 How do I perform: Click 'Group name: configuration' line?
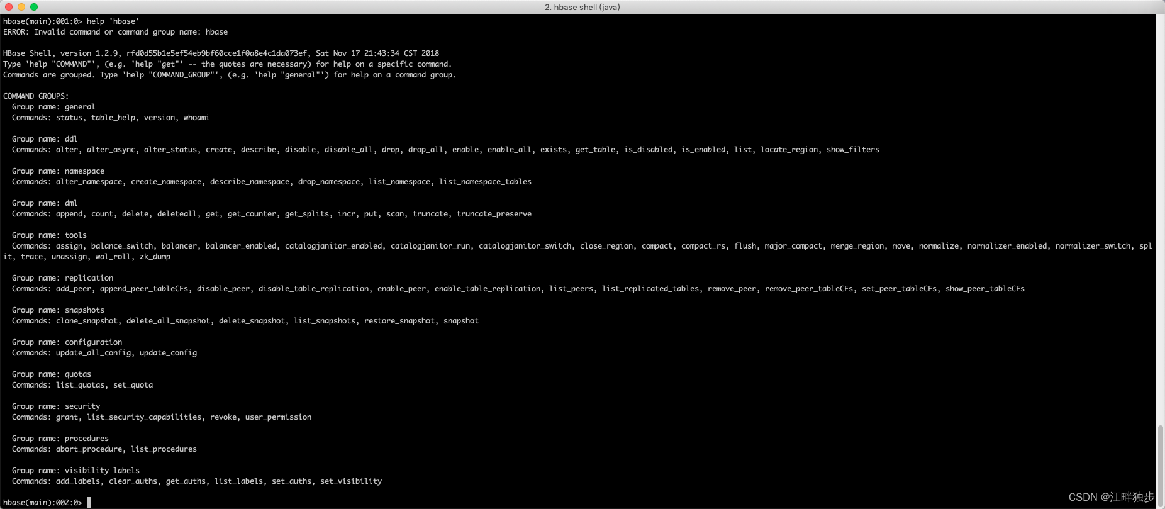tap(67, 342)
